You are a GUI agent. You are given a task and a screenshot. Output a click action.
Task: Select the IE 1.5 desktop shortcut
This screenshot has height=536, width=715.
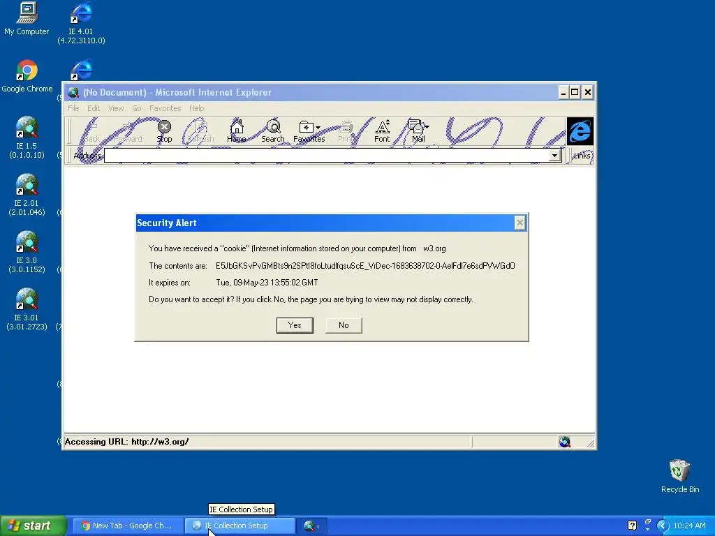[27, 137]
